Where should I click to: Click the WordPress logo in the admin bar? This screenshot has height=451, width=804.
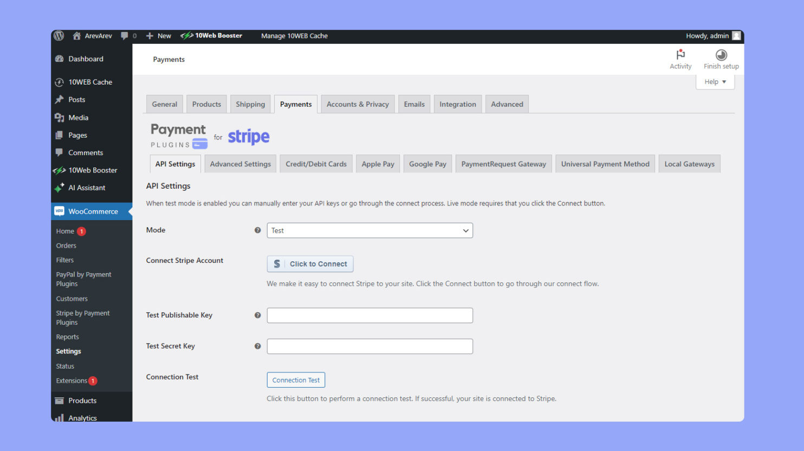pos(59,36)
